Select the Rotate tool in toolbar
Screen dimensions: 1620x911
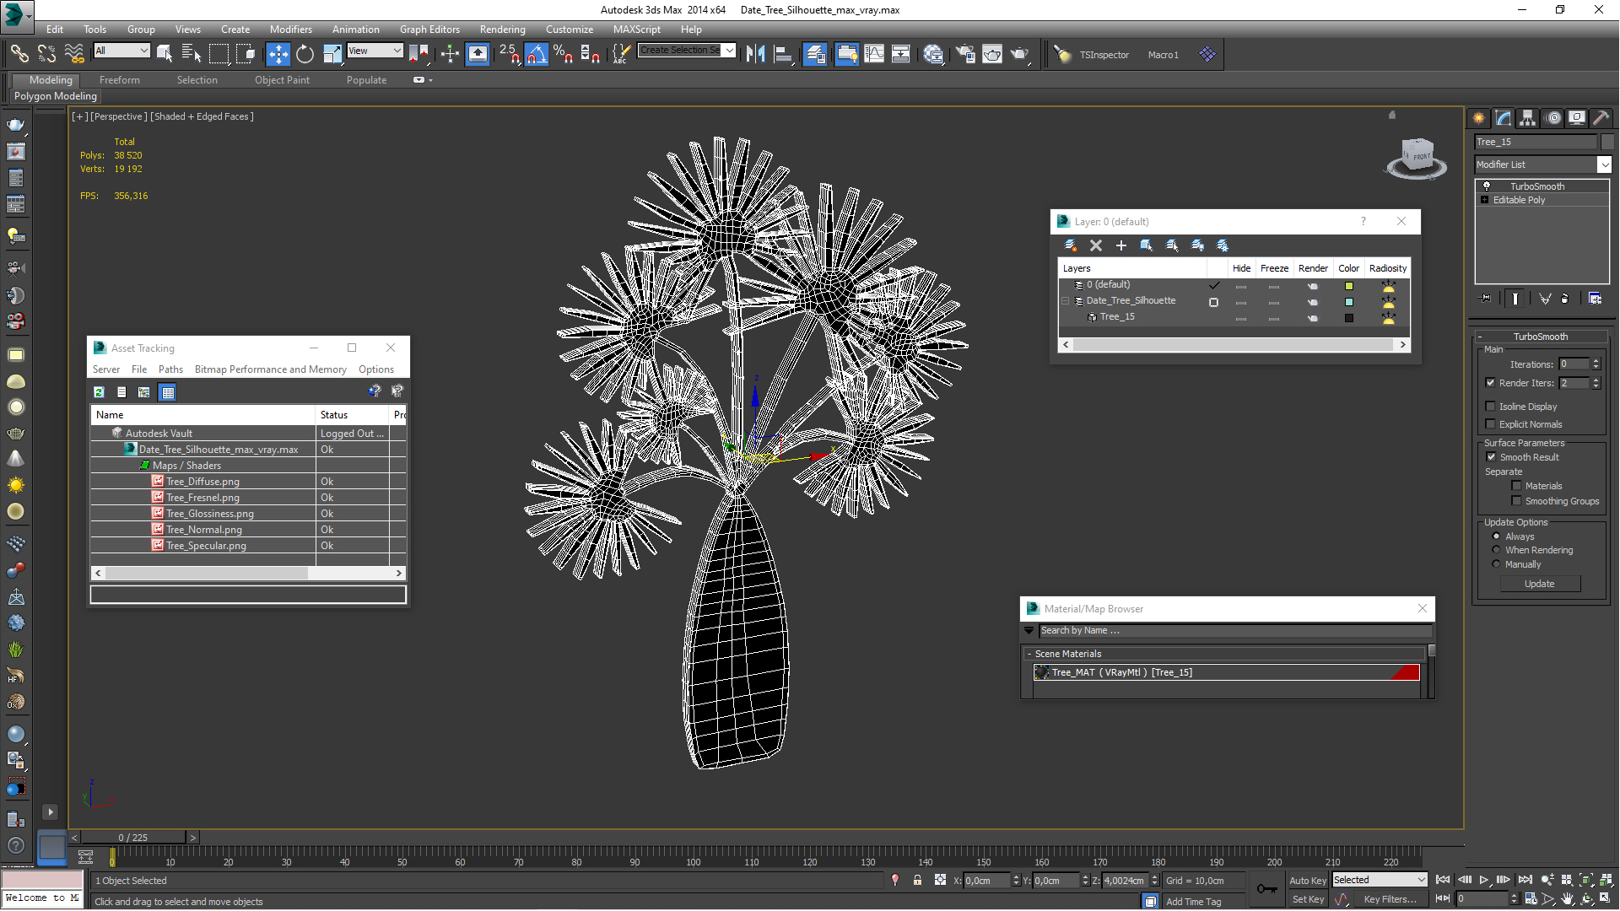pyautogui.click(x=305, y=52)
